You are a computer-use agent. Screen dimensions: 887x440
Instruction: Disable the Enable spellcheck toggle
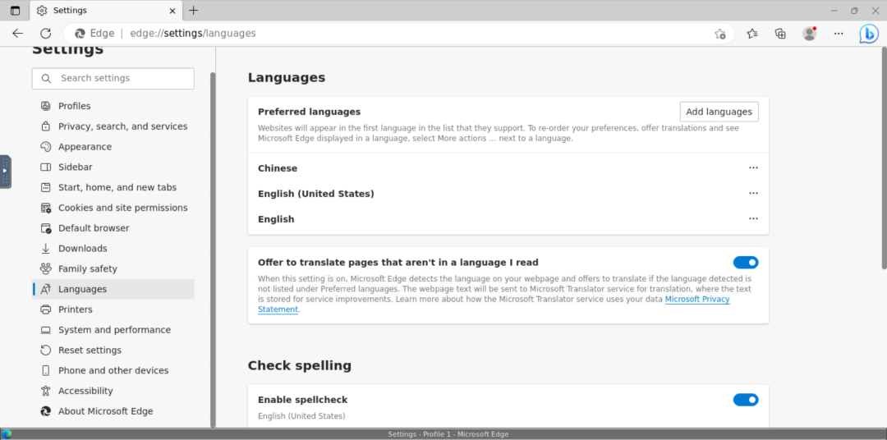(x=746, y=400)
